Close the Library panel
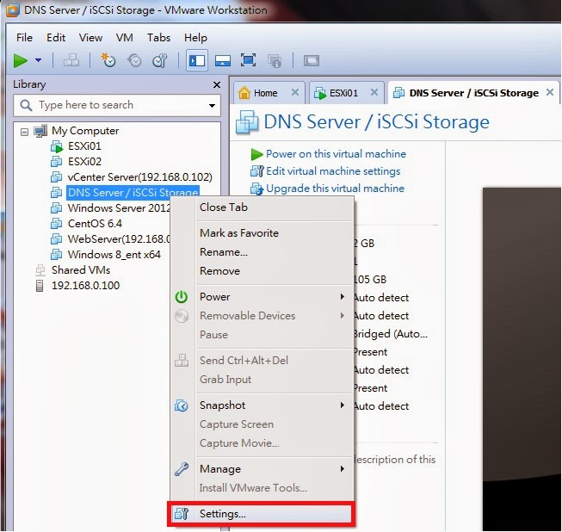The height and width of the screenshot is (532, 562). [x=217, y=85]
